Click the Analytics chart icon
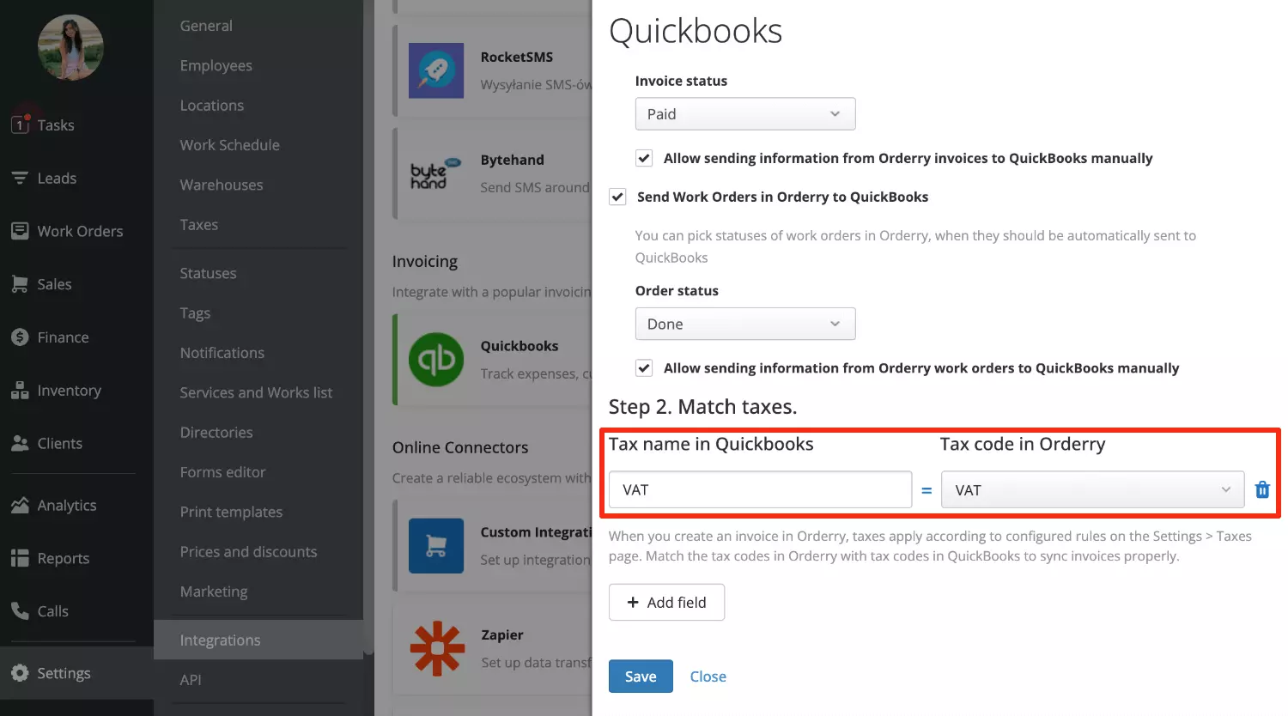Viewport: 1288px width, 716px height. (x=20, y=506)
